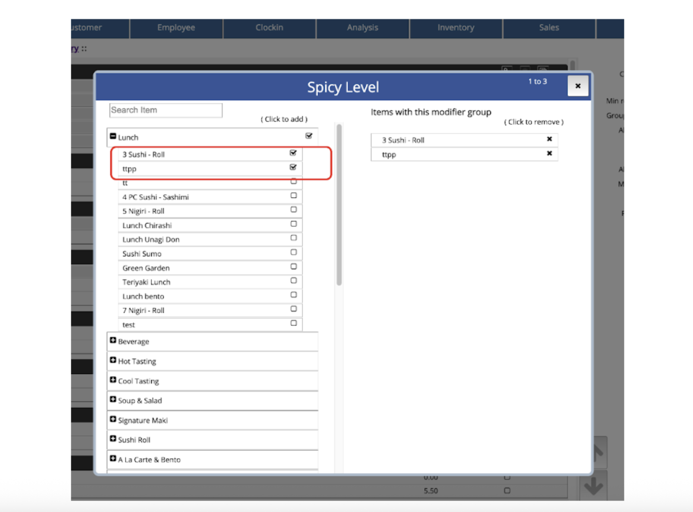The width and height of the screenshot is (693, 512).
Task: Toggle checkbox in the 5.50 row behind dialog
Action: point(507,491)
